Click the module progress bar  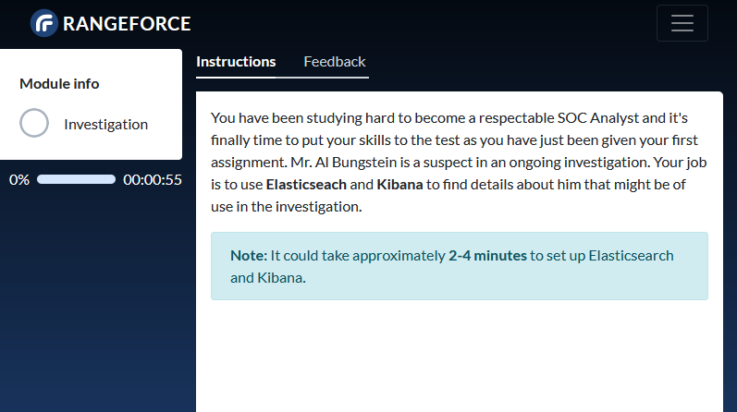click(x=76, y=179)
